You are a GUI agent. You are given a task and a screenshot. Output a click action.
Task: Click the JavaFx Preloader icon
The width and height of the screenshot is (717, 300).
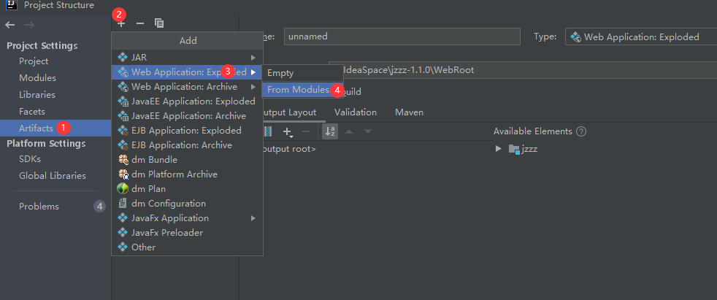(x=123, y=232)
